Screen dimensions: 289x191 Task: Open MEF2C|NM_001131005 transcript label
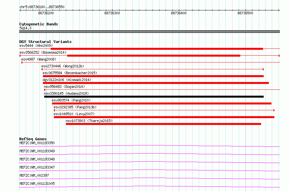[37, 184]
